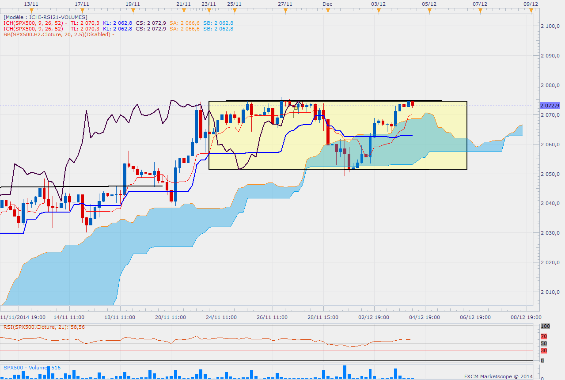Click the disabled BB(SPX500.H2.Cloture) indicator label
This screenshot has height=380, width=565.
pyautogui.click(x=59, y=34)
